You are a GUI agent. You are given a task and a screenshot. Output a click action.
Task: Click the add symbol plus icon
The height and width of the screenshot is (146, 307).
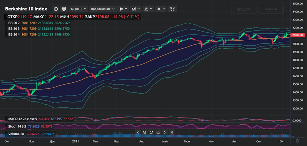56,9
